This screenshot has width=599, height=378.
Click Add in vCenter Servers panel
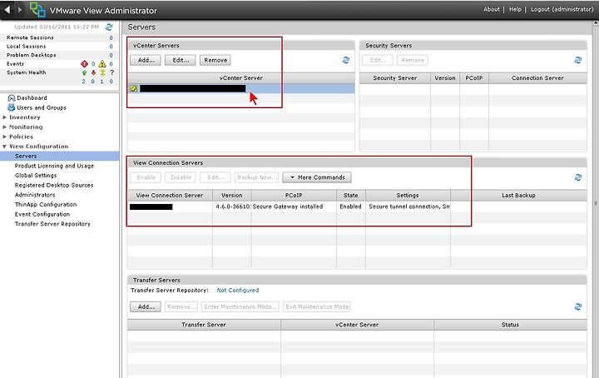pyautogui.click(x=146, y=60)
